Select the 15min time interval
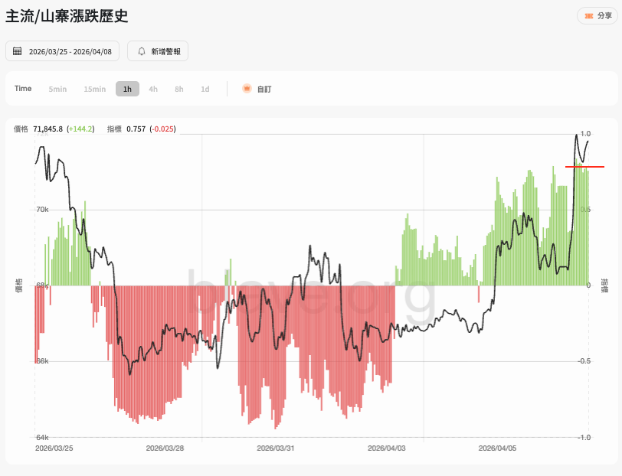This screenshot has width=622, height=476. (95, 90)
